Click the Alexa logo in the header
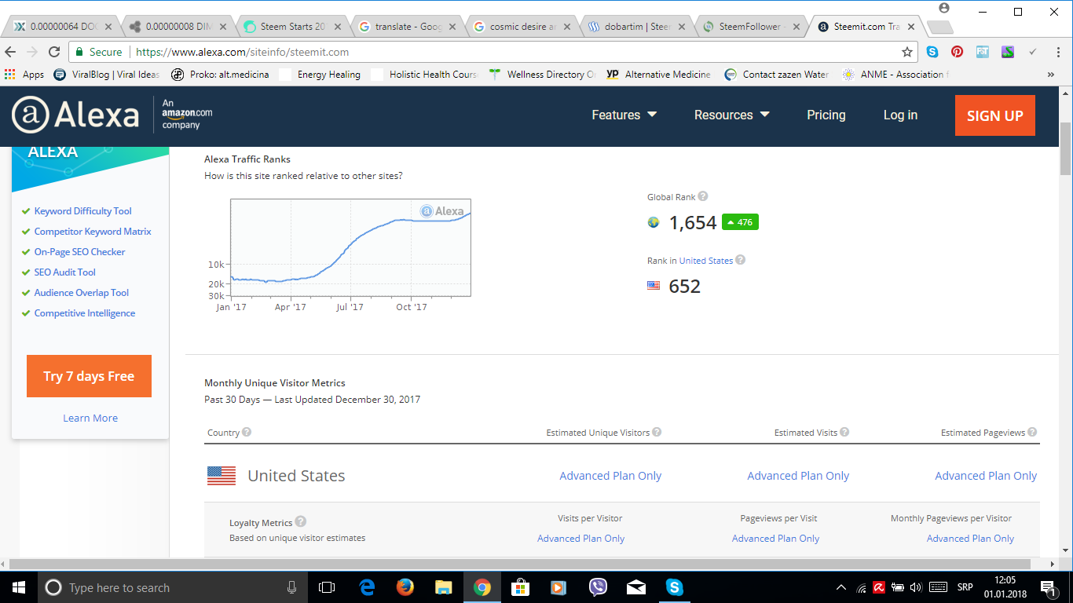 75,115
